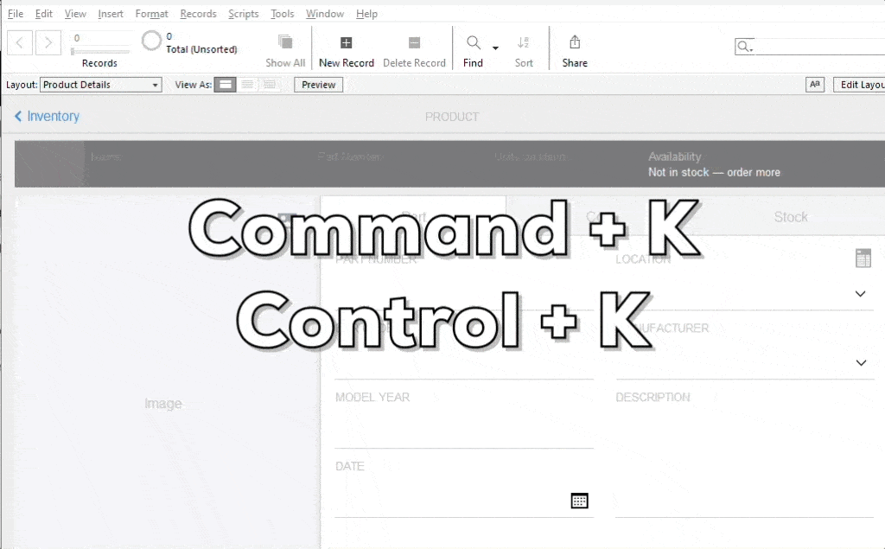
Task: Click the Description field
Action: pyautogui.click(x=745, y=460)
